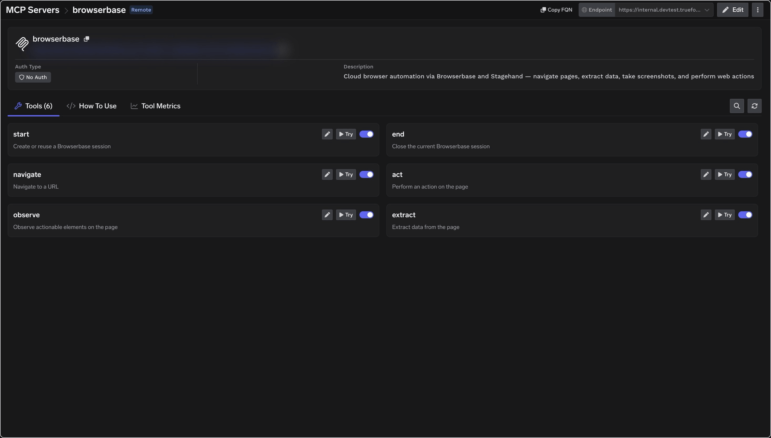Turn off the navigate tool toggle
Image resolution: width=771 pixels, height=438 pixels.
pos(366,175)
